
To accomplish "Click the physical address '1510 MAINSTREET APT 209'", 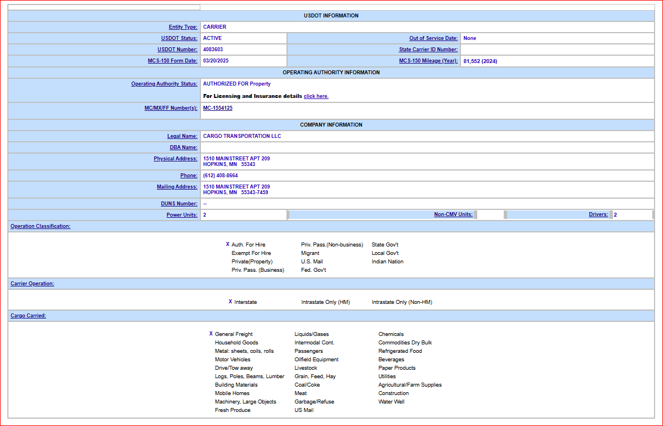I will point(236,159).
